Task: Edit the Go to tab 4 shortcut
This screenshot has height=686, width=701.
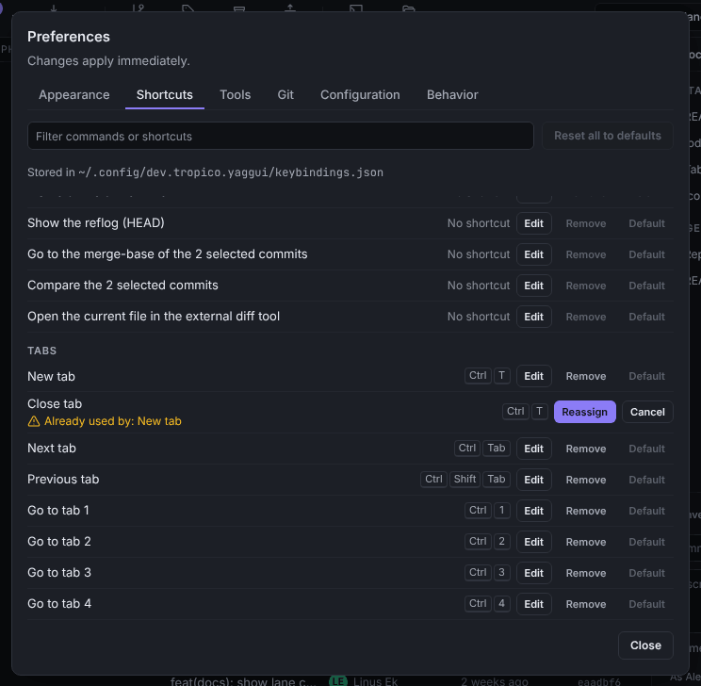Action: click(534, 604)
